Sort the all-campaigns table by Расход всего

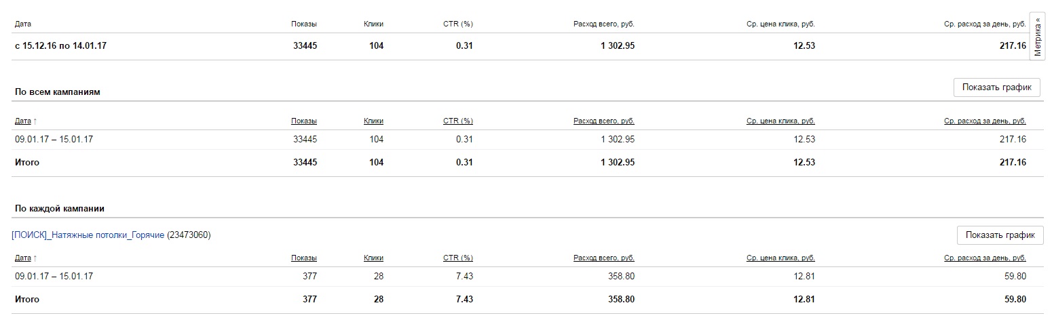(604, 121)
